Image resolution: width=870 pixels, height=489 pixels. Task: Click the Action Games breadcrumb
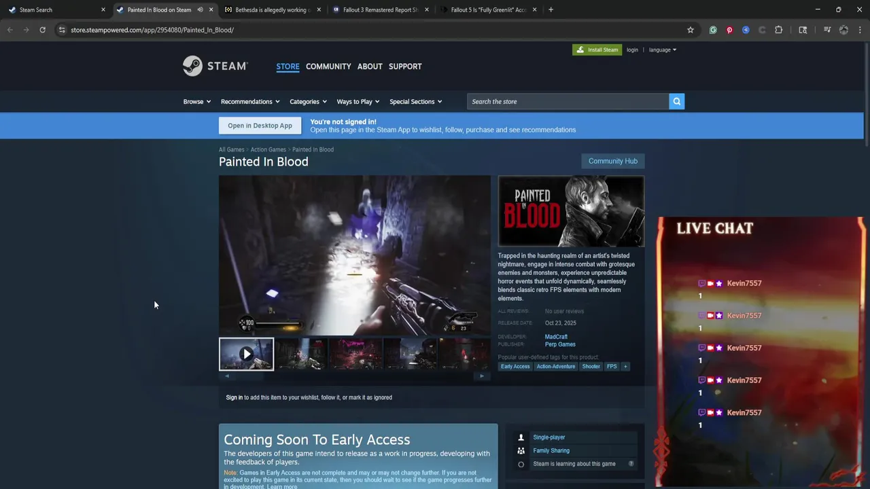(x=268, y=149)
